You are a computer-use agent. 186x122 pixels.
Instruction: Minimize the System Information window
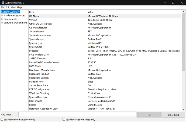click(165, 3)
